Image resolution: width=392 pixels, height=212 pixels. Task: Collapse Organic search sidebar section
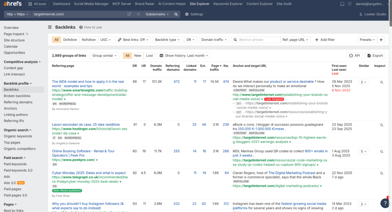tap(18, 130)
